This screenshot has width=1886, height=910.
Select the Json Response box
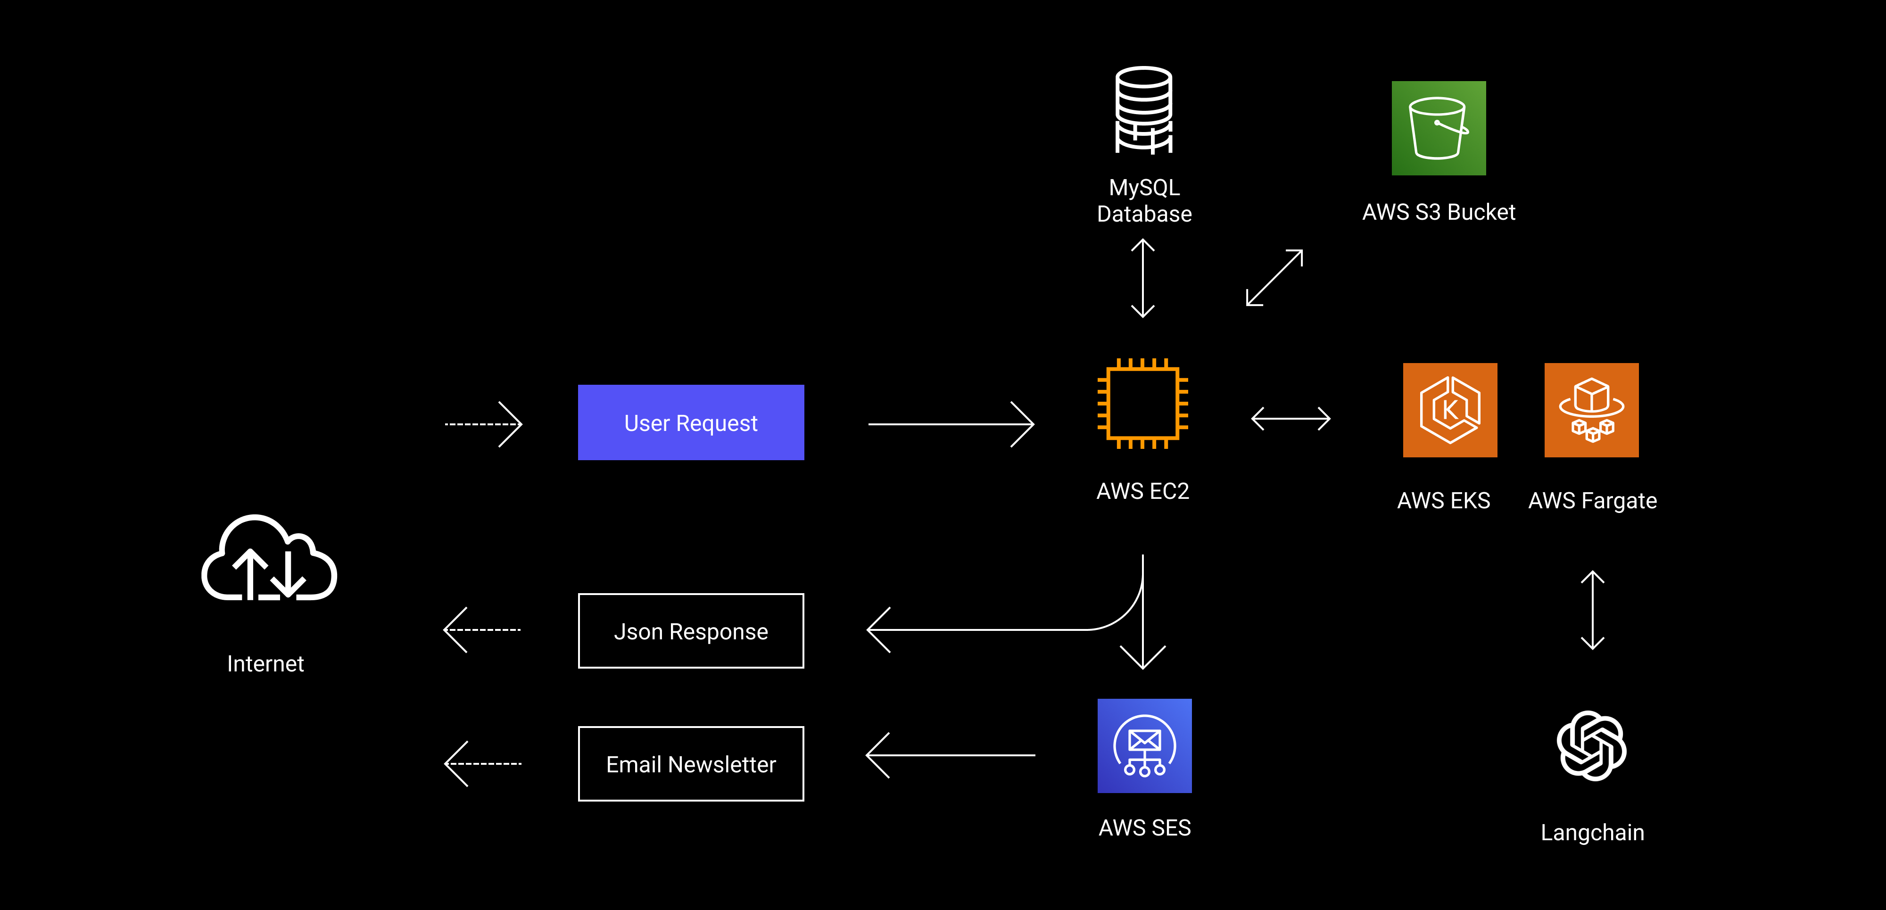click(x=690, y=630)
